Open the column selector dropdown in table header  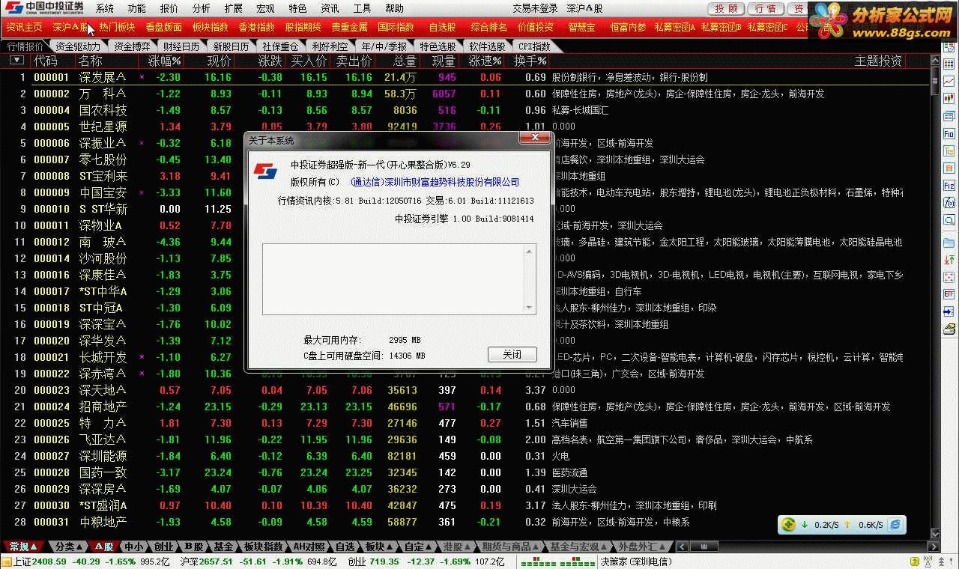16,60
